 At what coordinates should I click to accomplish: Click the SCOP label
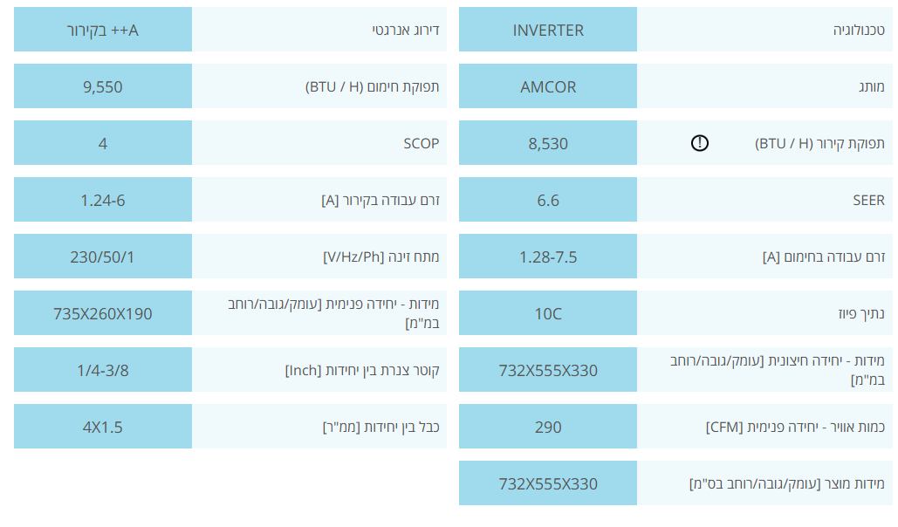tap(421, 143)
